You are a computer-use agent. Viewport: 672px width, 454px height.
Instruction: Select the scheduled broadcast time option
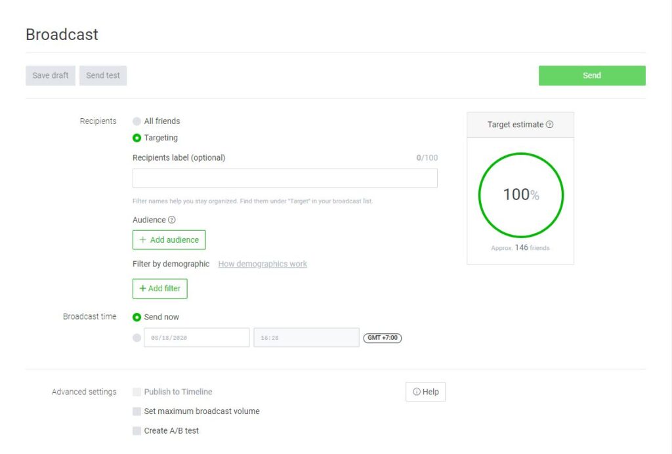136,337
